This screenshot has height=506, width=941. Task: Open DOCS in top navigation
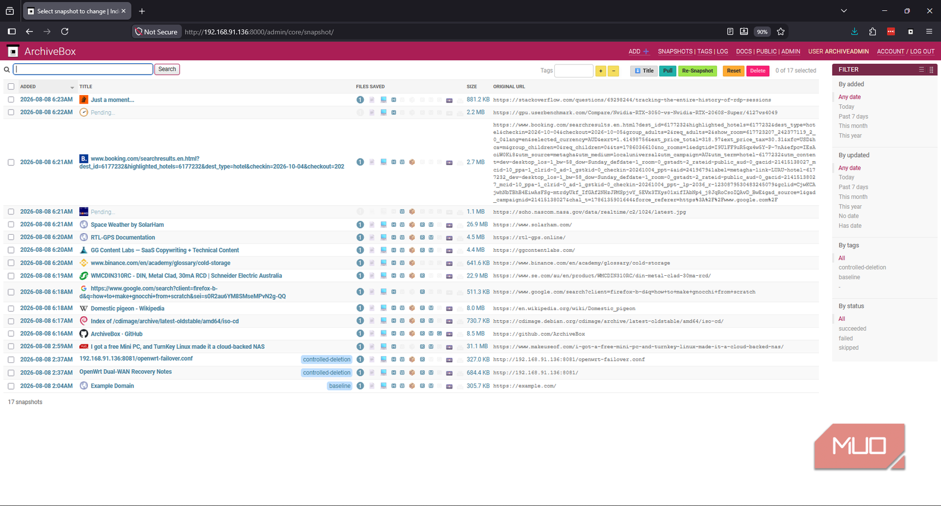tap(744, 51)
